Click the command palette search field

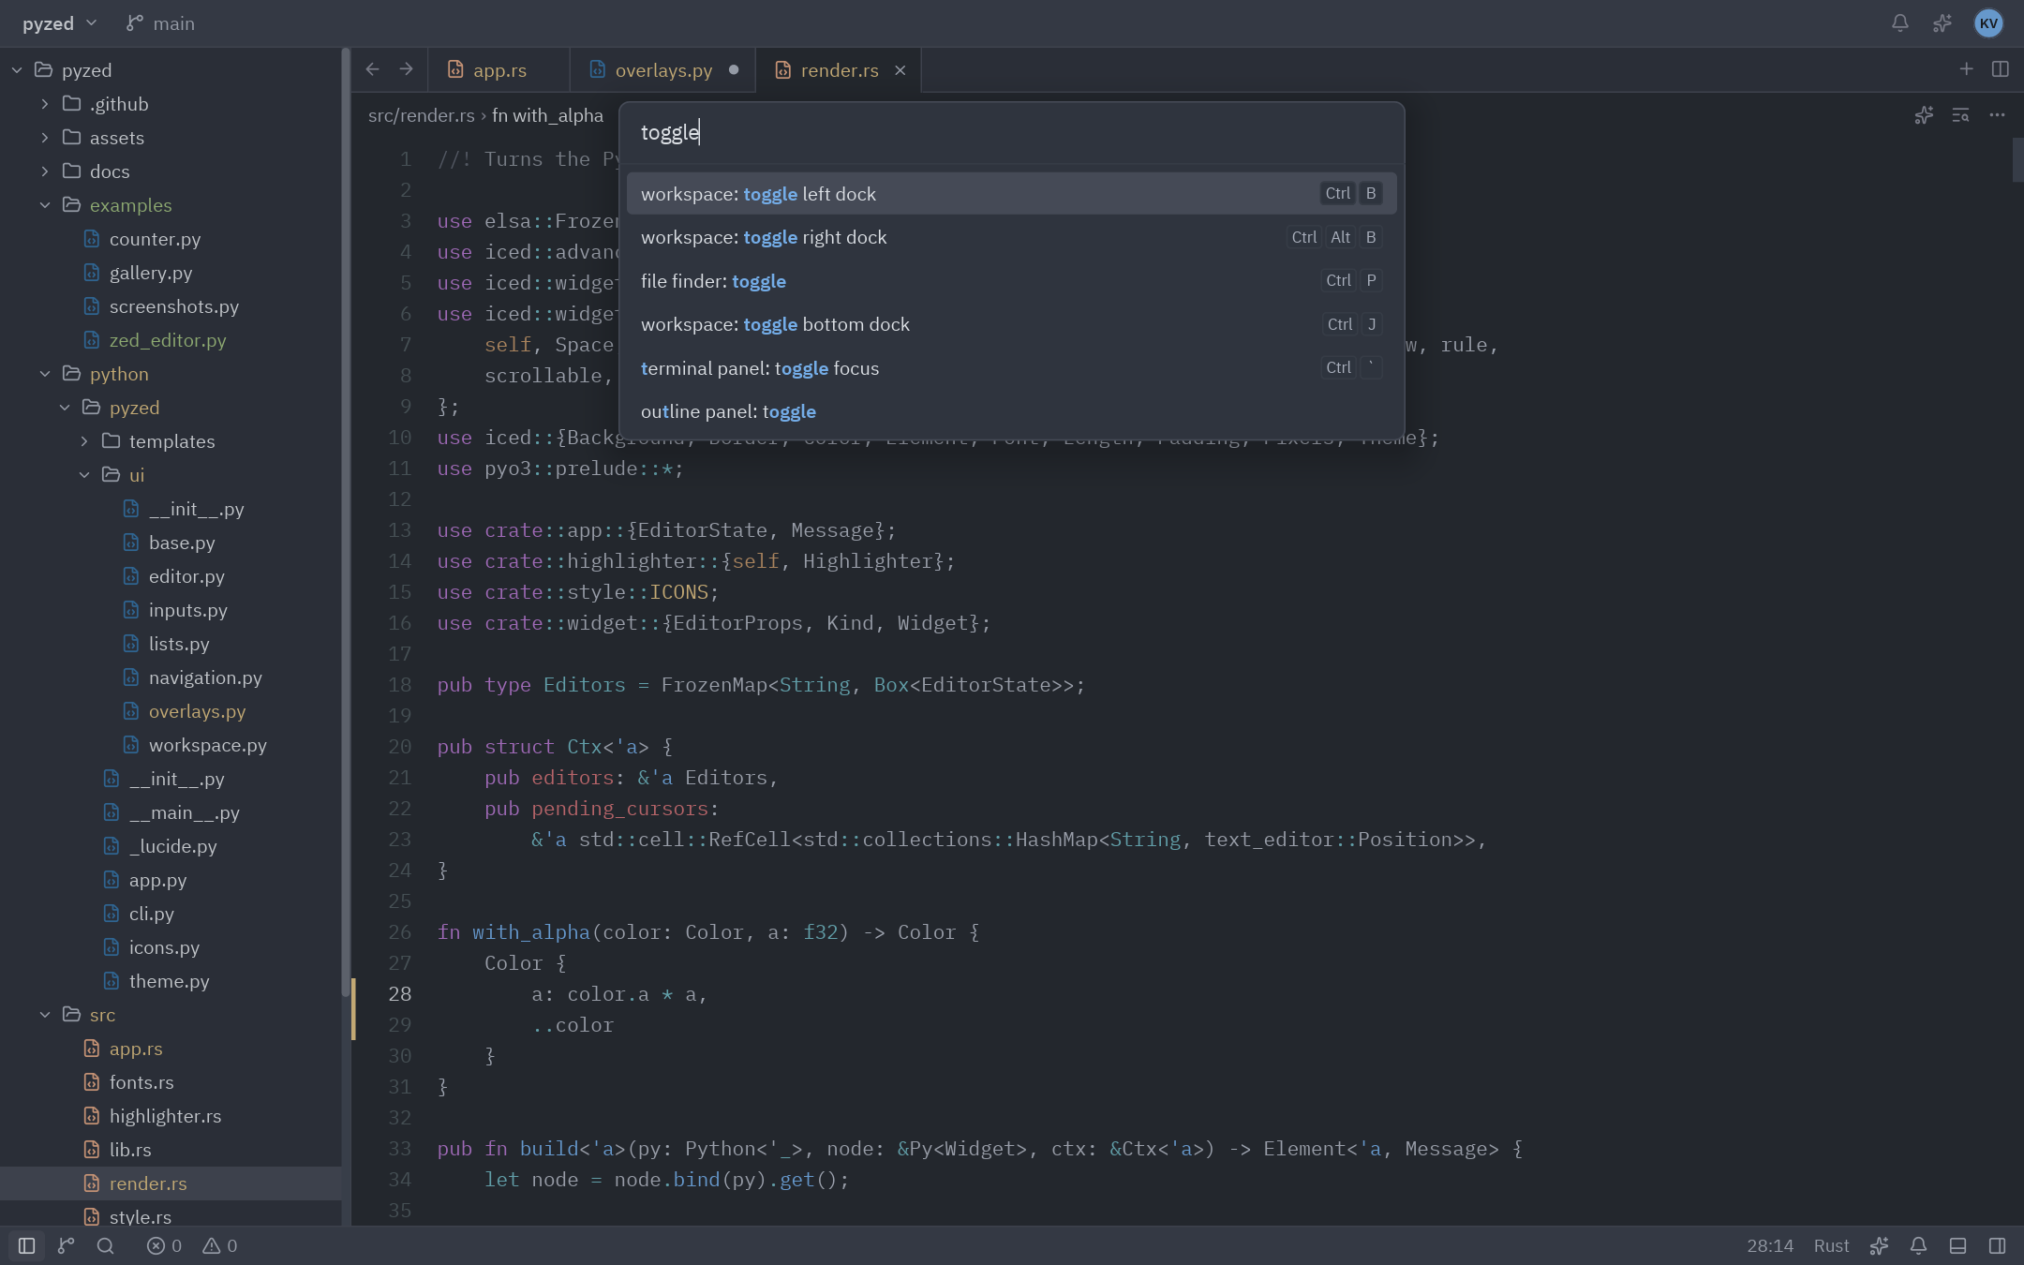[1012, 132]
